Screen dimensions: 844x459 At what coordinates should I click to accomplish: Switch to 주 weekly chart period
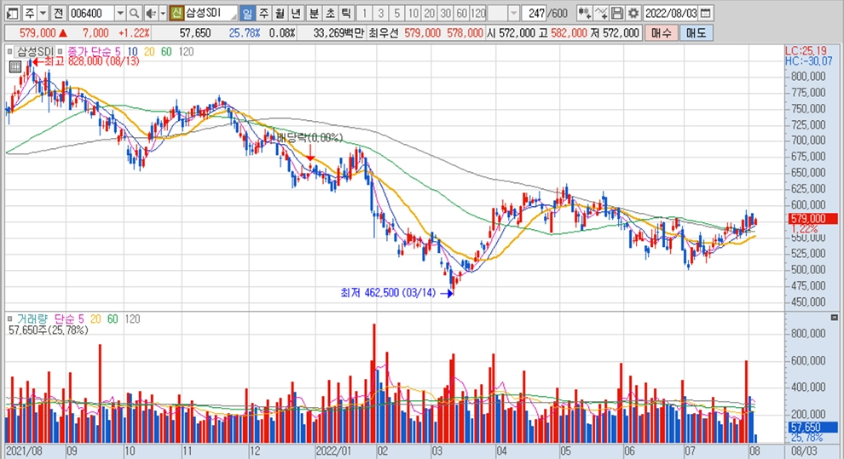pyautogui.click(x=263, y=14)
